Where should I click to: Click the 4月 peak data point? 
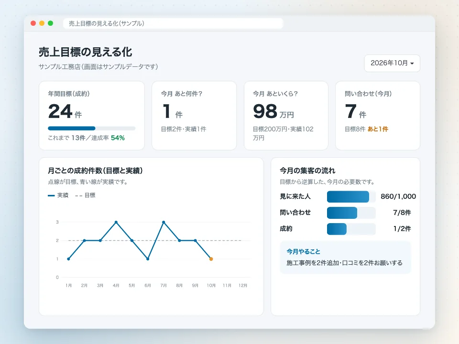coord(116,222)
